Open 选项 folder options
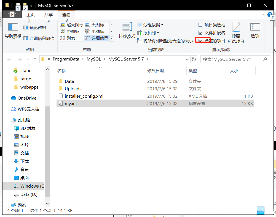Viewport: 276px width, 217px height. (255, 30)
